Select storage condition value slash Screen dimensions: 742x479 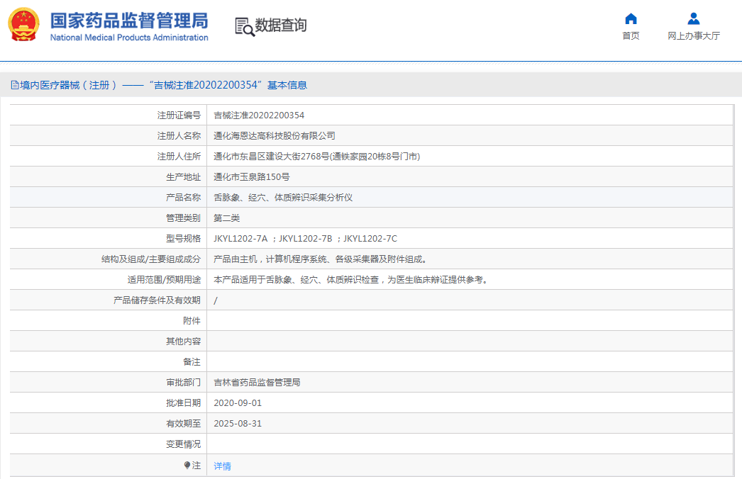216,300
